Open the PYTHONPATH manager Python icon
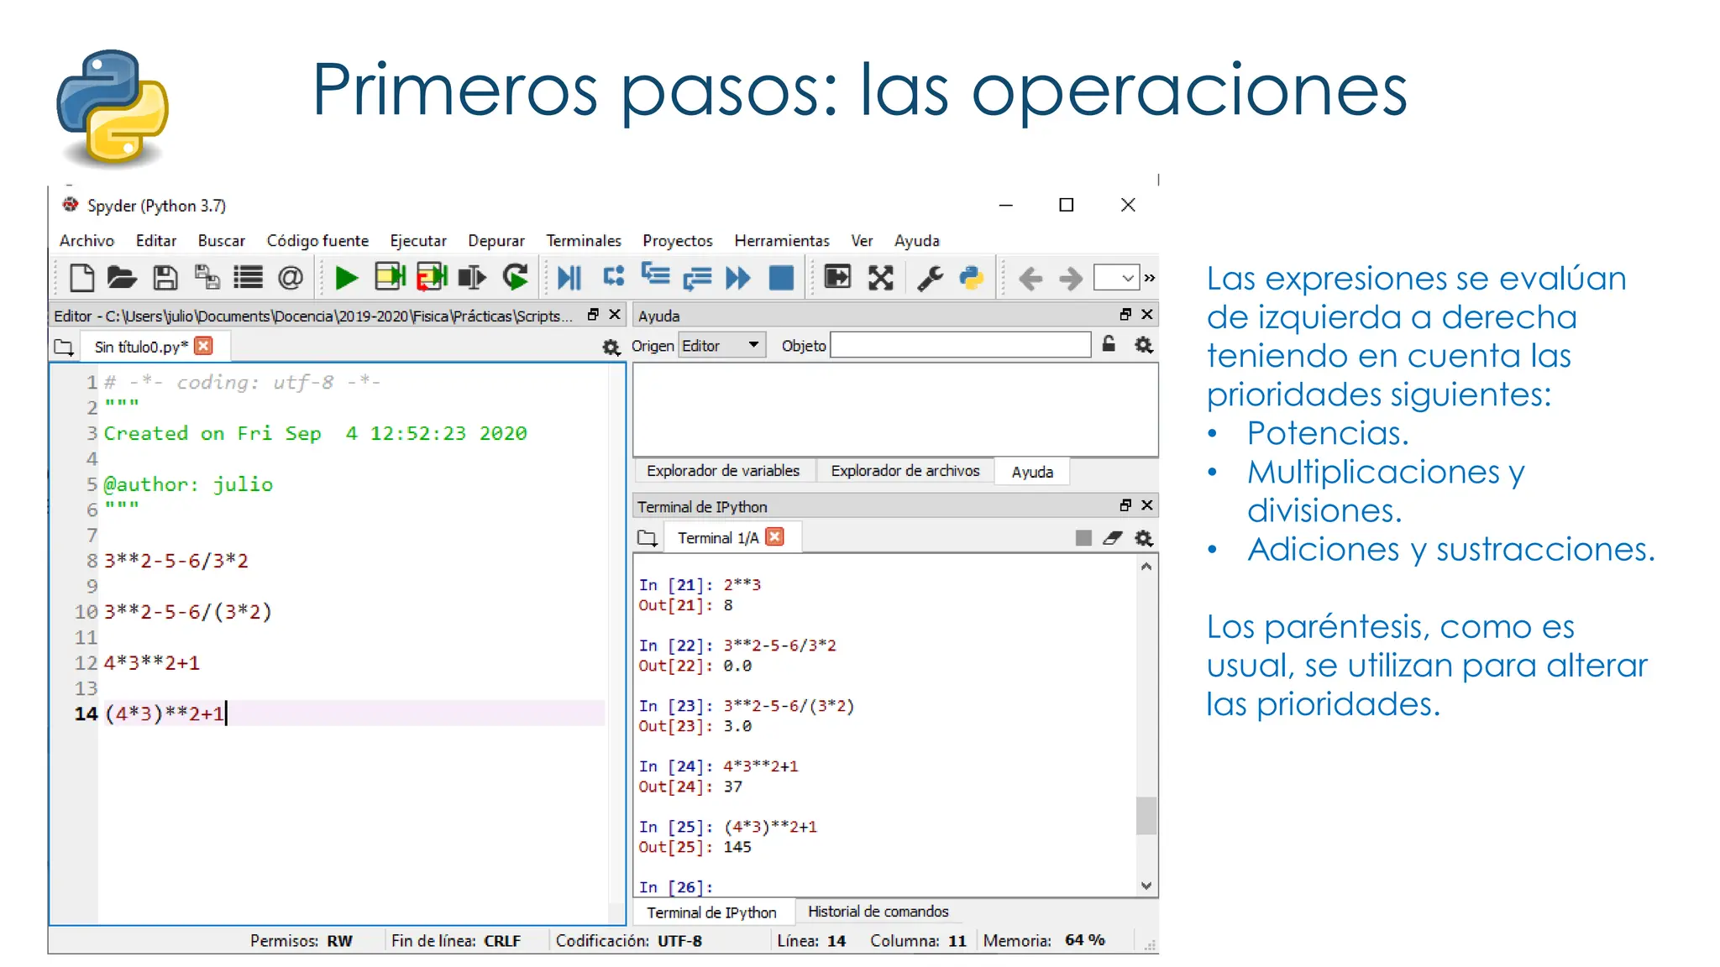 tap(972, 278)
